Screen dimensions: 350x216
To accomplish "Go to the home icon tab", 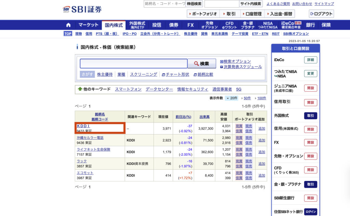I will [x=68, y=25].
